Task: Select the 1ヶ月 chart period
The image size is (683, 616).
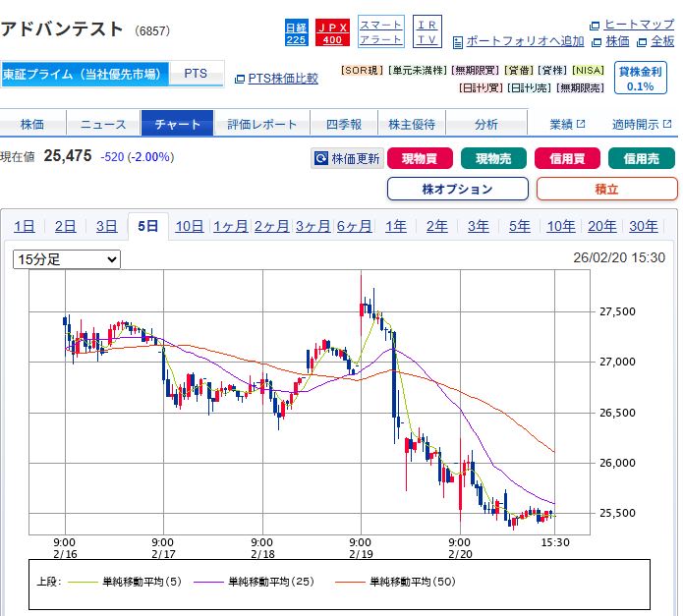Action: [230, 226]
